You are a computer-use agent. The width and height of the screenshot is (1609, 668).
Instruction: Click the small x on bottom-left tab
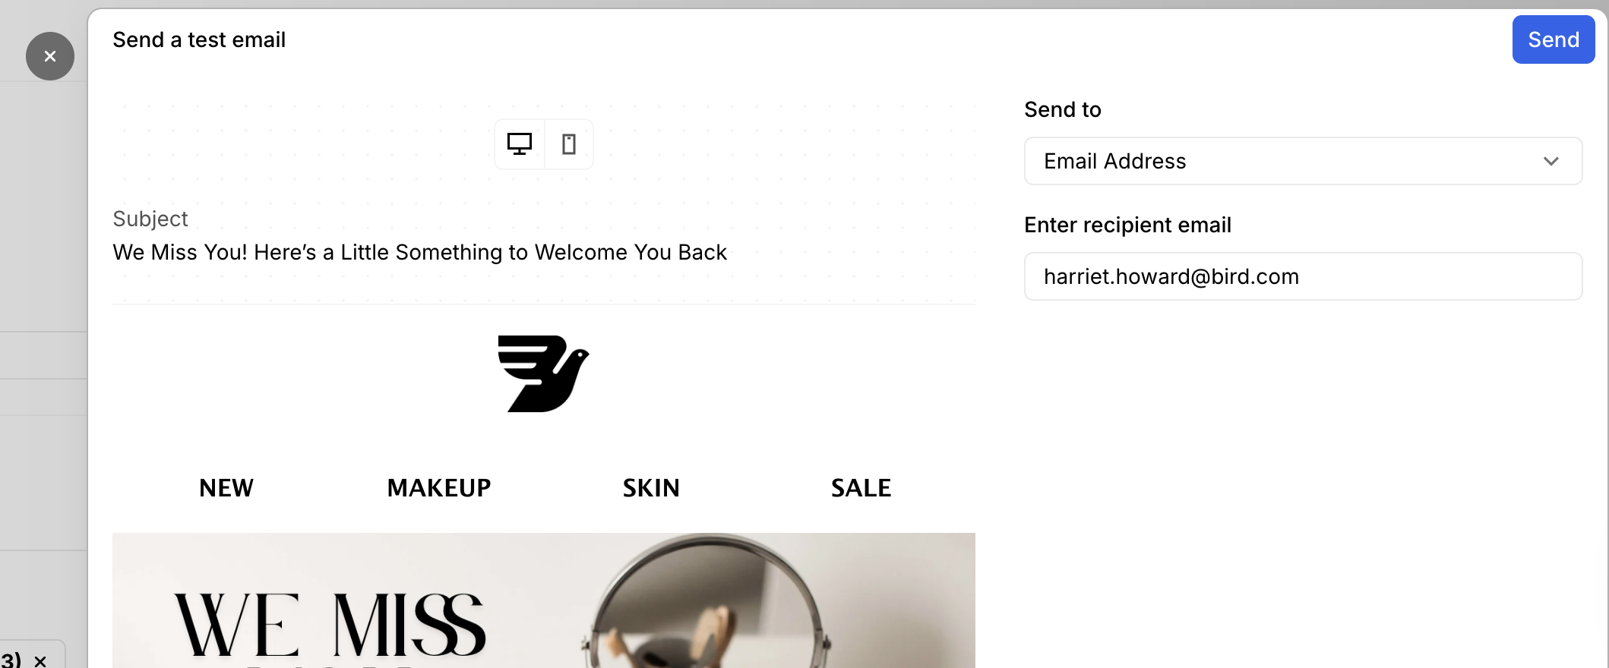tap(40, 660)
